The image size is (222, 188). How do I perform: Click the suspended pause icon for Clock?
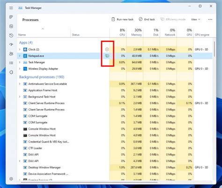click(107, 49)
